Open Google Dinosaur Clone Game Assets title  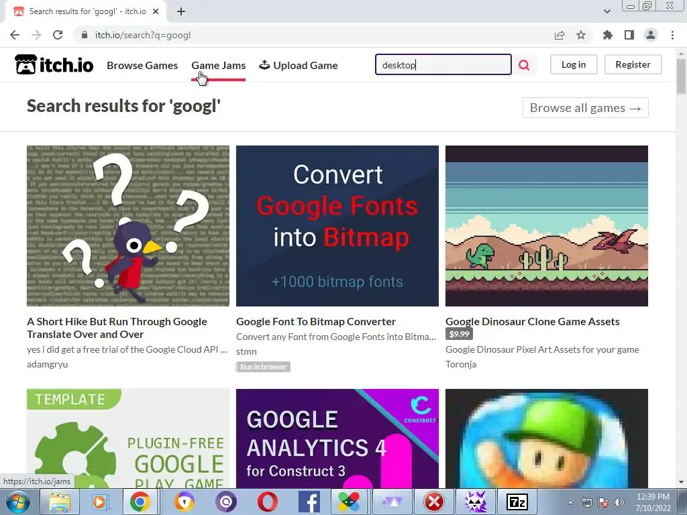click(x=532, y=321)
